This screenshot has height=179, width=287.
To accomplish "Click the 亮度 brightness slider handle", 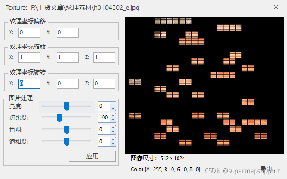I will click(x=67, y=106).
